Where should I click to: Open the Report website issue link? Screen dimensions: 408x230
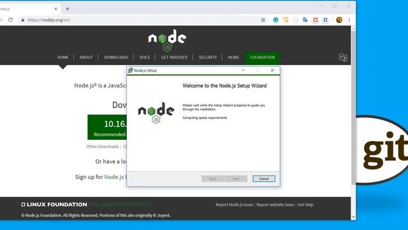click(x=275, y=204)
